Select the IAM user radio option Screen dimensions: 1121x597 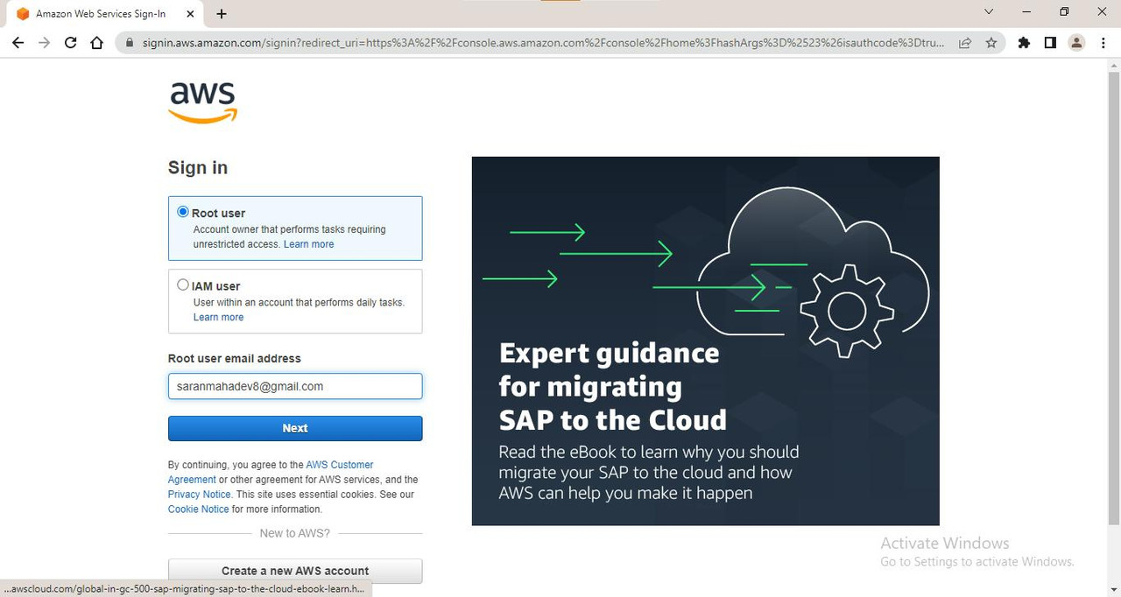[x=182, y=284]
